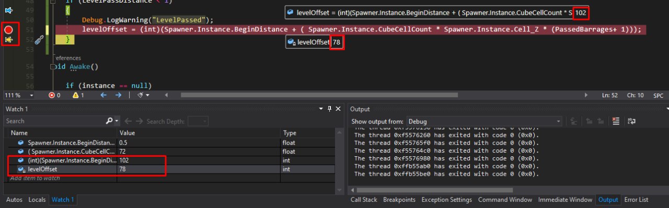This screenshot has height=208, width=669.
Task: Click the yellow current-statement arrow on line 52
Action: pos(8,40)
